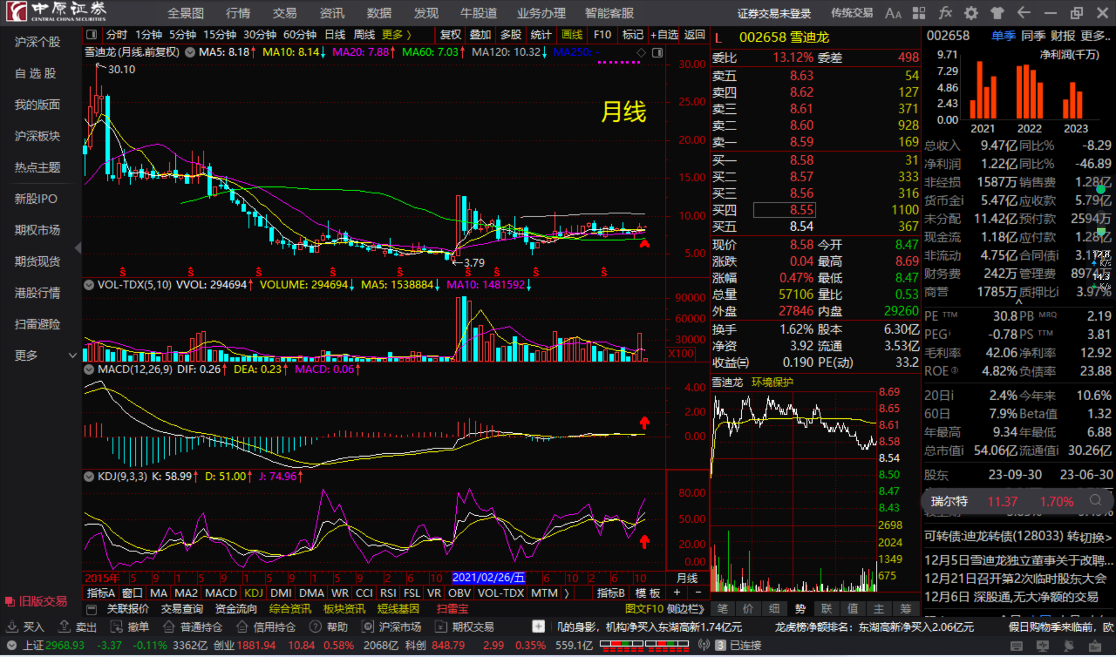Toggle the VOL-TDX indicator round checkmark

(89, 285)
